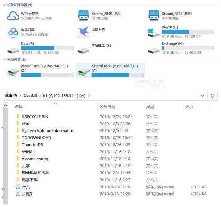
Task: Select the 摄像机监控视频 folder
Action: 36,173
